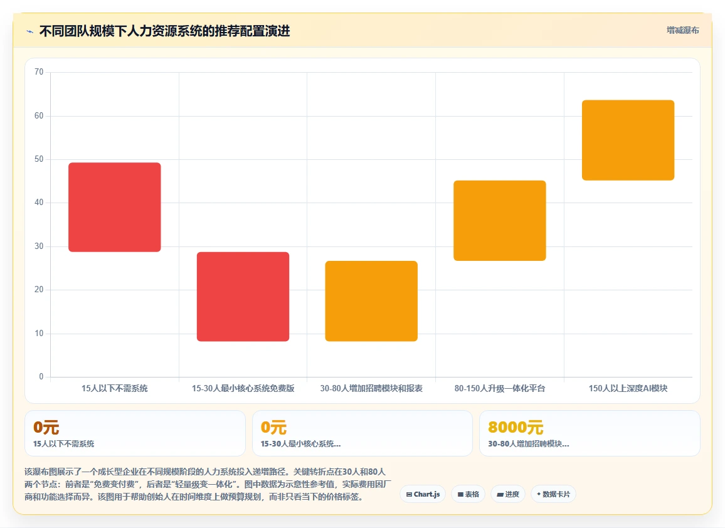Click x-axis label 150人以上深度AI模块
725x528 pixels.
628,388
